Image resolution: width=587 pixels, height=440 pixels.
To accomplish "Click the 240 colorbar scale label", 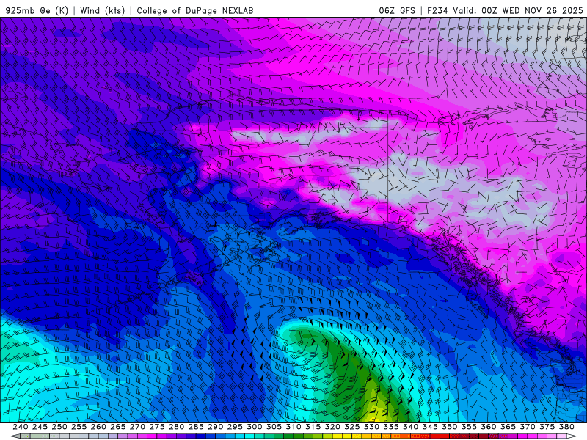I will point(21,427).
